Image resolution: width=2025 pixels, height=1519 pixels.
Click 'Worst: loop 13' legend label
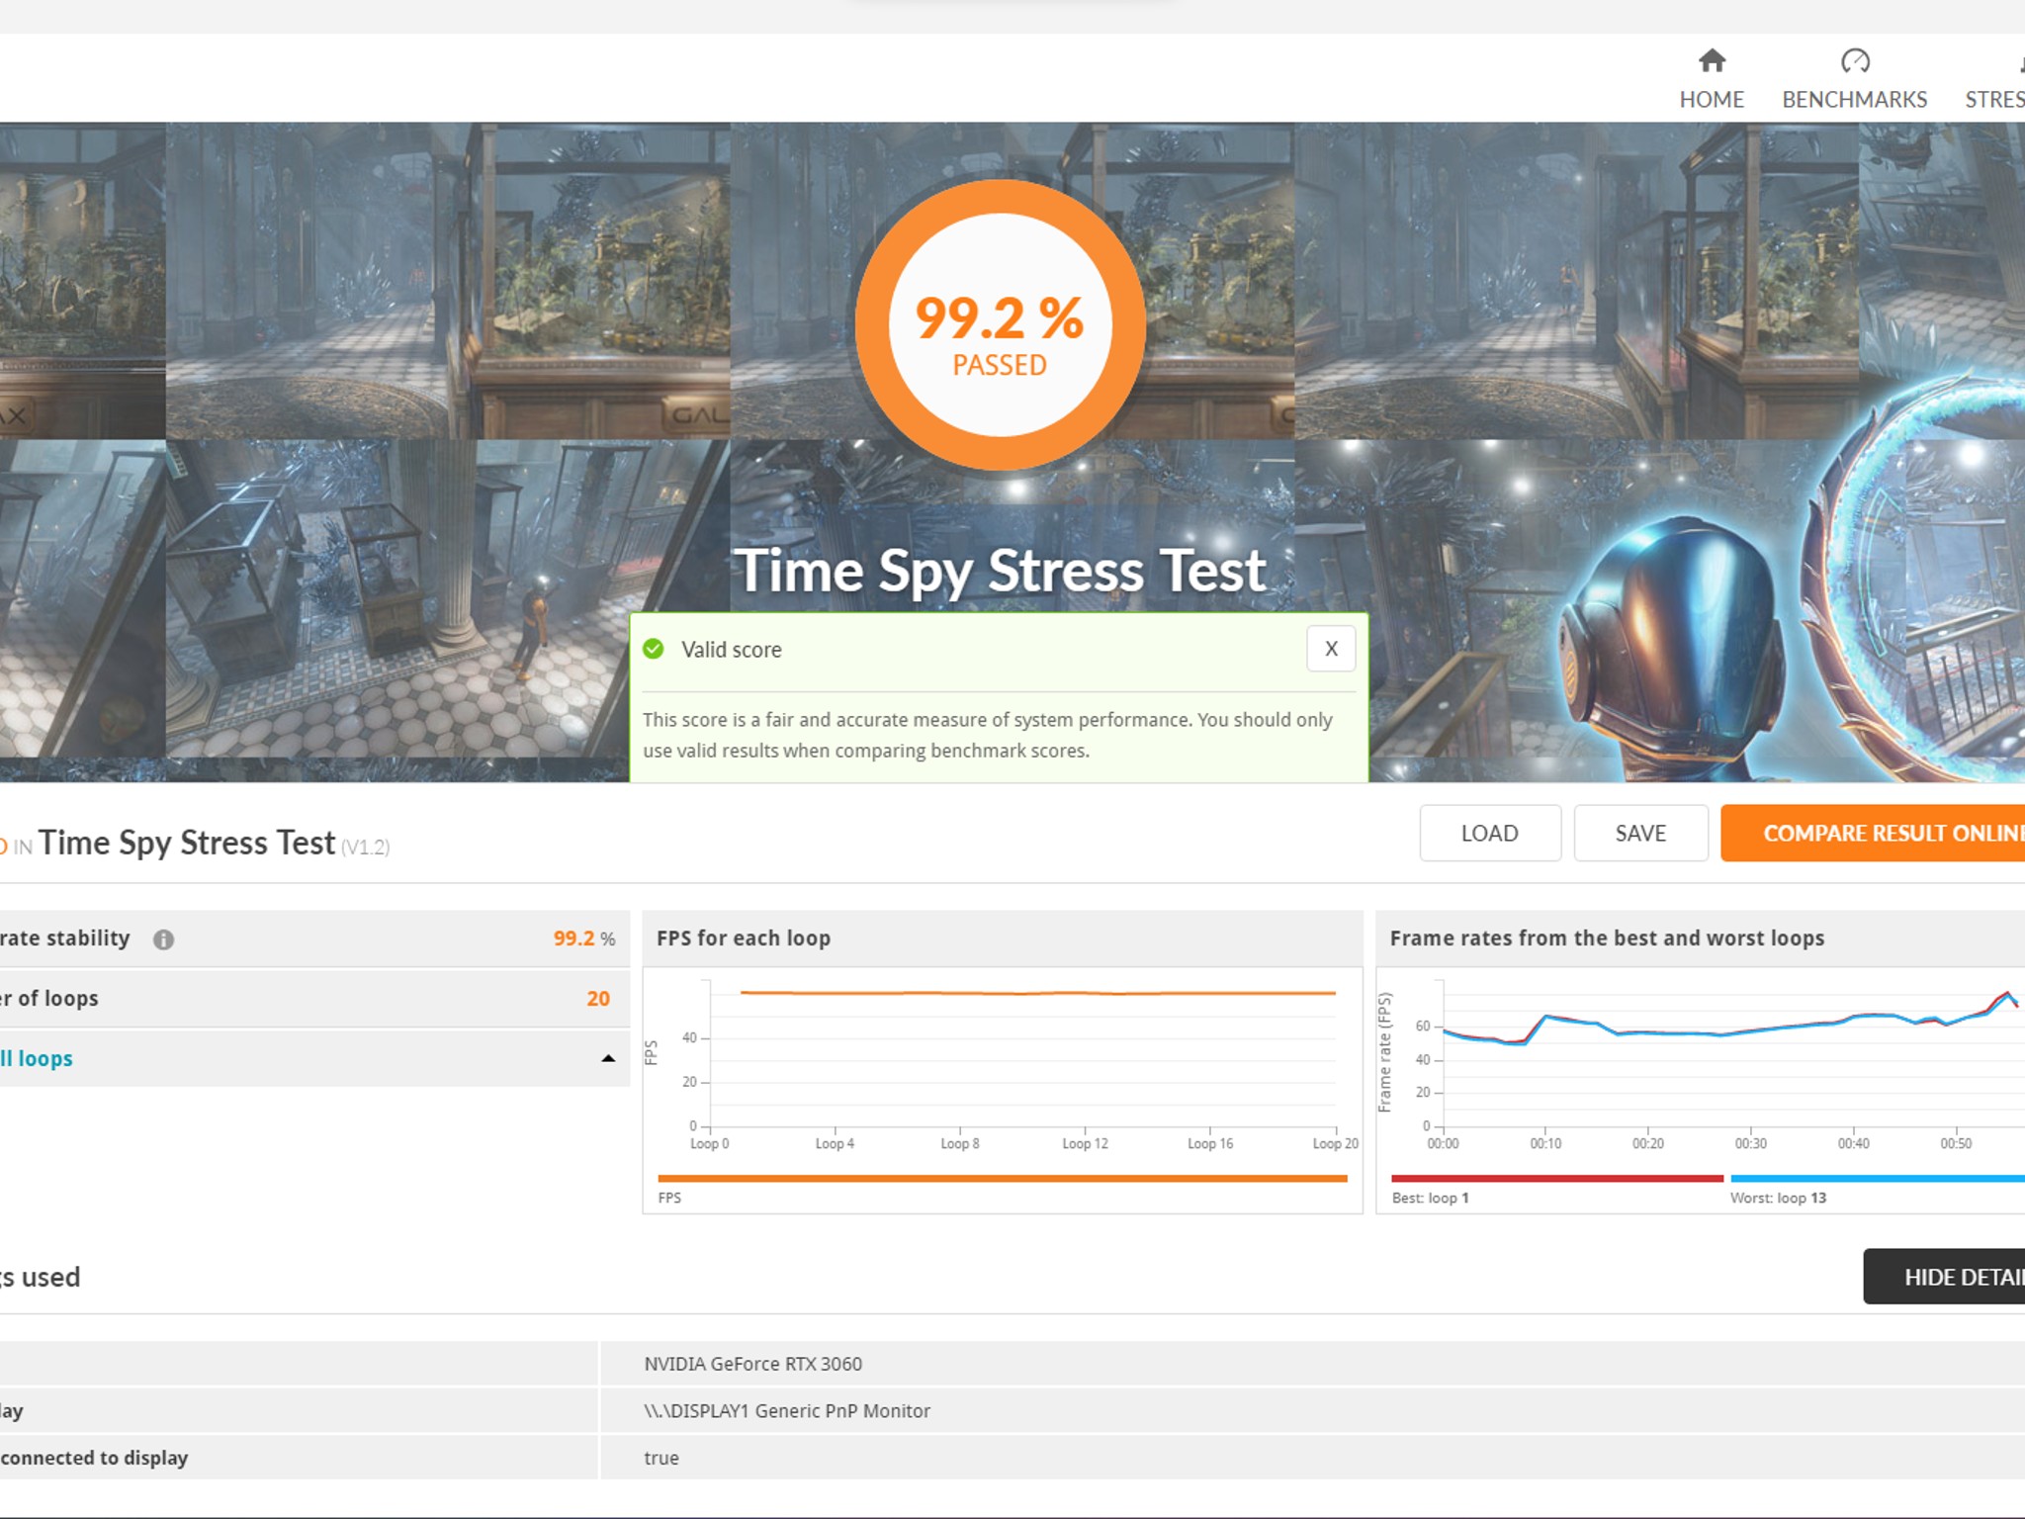click(1778, 1198)
